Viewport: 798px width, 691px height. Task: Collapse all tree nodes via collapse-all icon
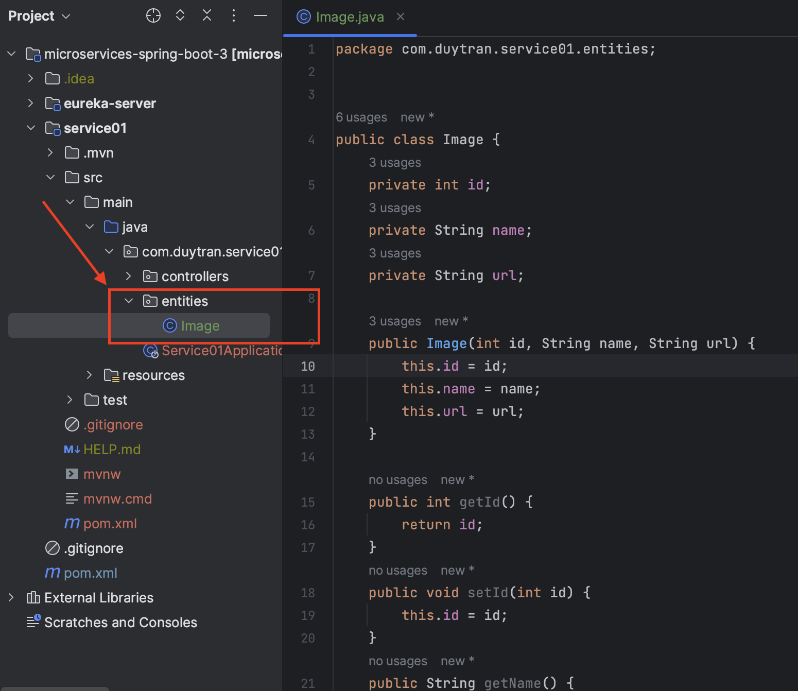coord(207,15)
